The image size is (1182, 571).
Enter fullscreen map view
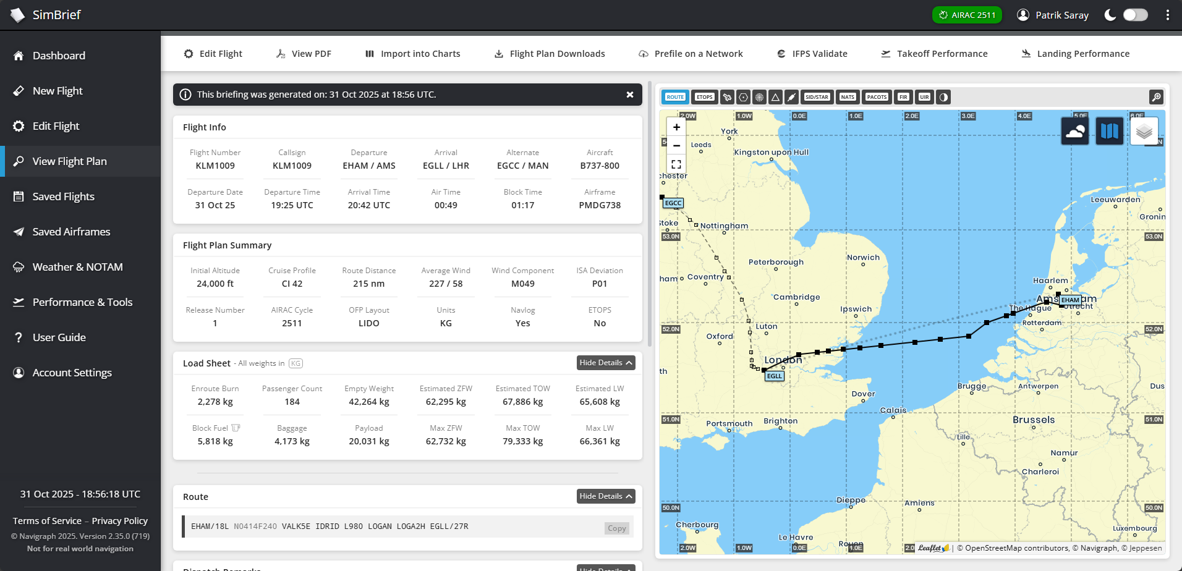(676, 164)
